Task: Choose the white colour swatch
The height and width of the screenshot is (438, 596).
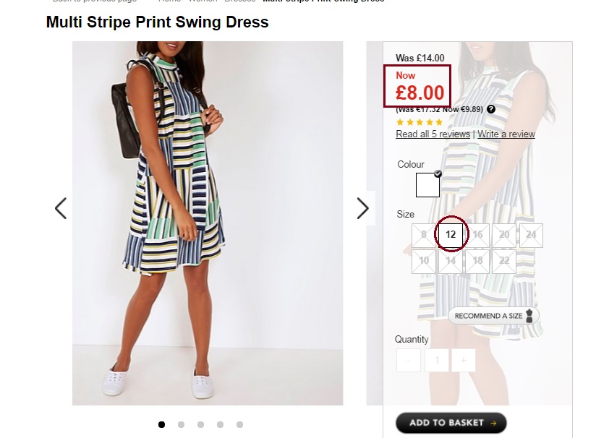Action: (x=427, y=185)
